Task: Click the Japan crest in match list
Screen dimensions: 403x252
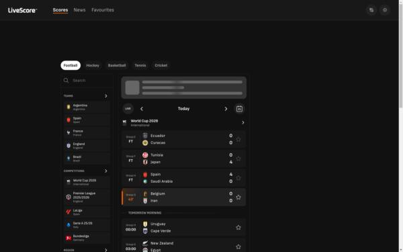Action: coord(145,162)
